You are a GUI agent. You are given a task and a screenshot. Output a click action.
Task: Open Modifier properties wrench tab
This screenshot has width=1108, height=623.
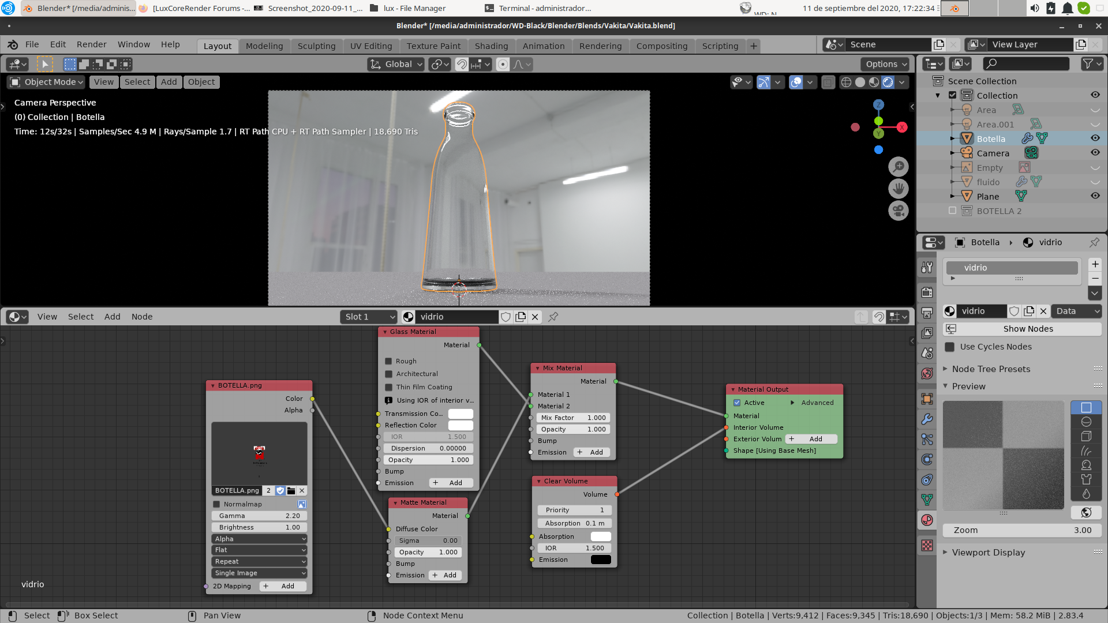(x=927, y=419)
